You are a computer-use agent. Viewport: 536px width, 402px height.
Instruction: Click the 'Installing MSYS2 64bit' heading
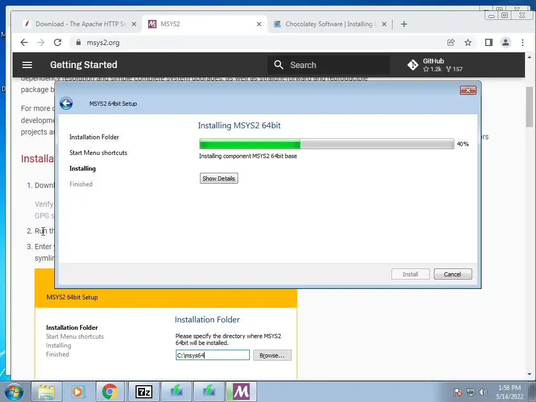tap(239, 126)
